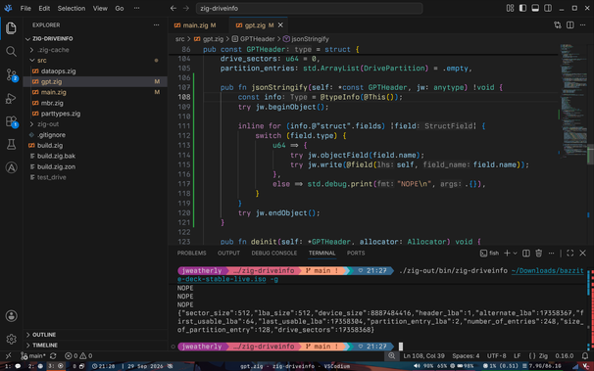Screen dimensions: 594x371
Task: Open remote window icon in status bar
Action: click(8, 356)
